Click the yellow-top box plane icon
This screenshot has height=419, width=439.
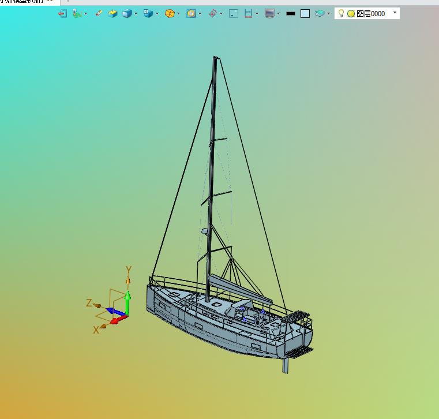(112, 13)
